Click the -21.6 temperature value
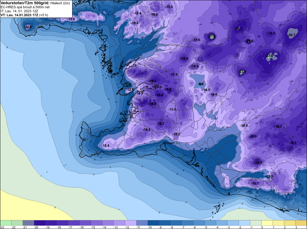 pyautogui.click(x=212, y=36)
